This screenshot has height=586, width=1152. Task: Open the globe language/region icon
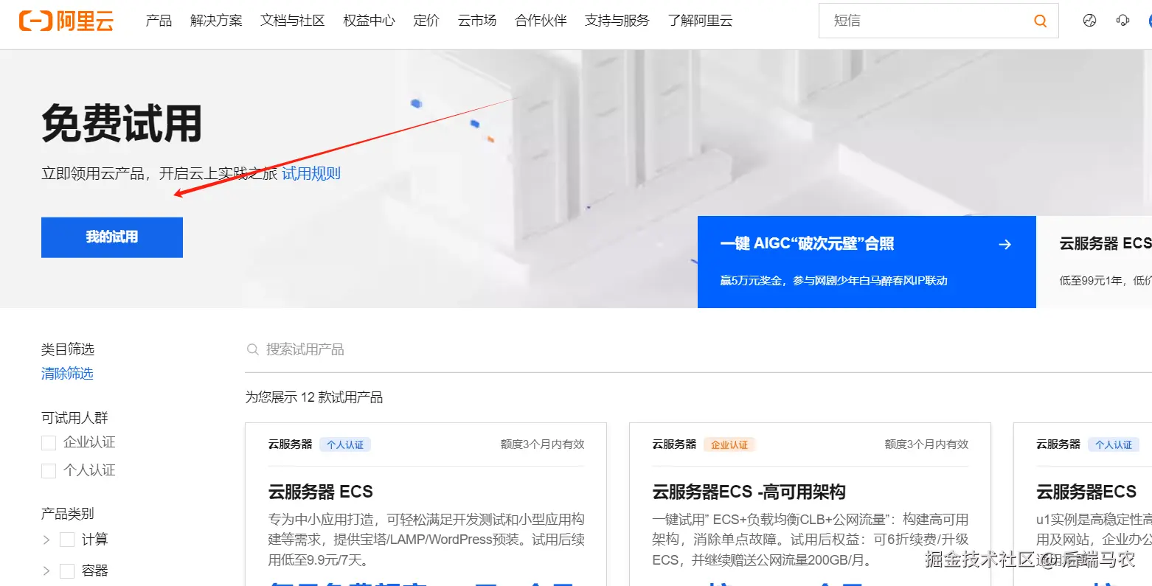[1089, 21]
